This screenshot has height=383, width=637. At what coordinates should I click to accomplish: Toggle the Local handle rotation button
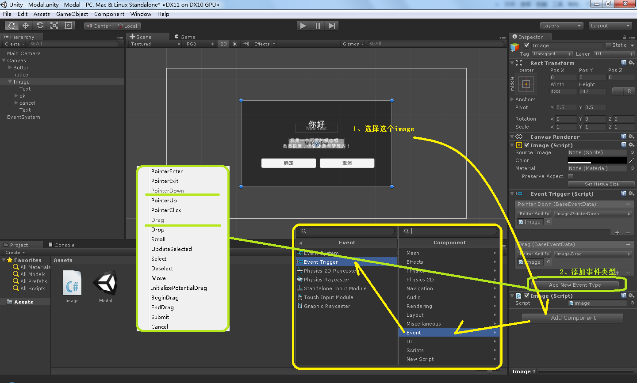point(127,26)
